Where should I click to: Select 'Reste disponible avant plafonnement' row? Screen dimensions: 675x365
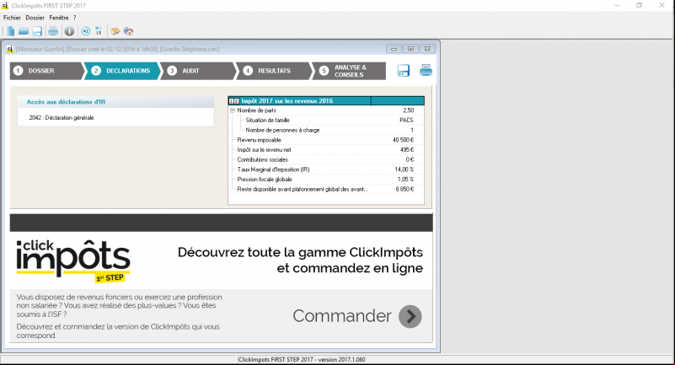(326, 190)
